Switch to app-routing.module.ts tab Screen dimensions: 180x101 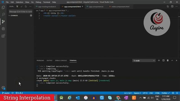[47, 7]
